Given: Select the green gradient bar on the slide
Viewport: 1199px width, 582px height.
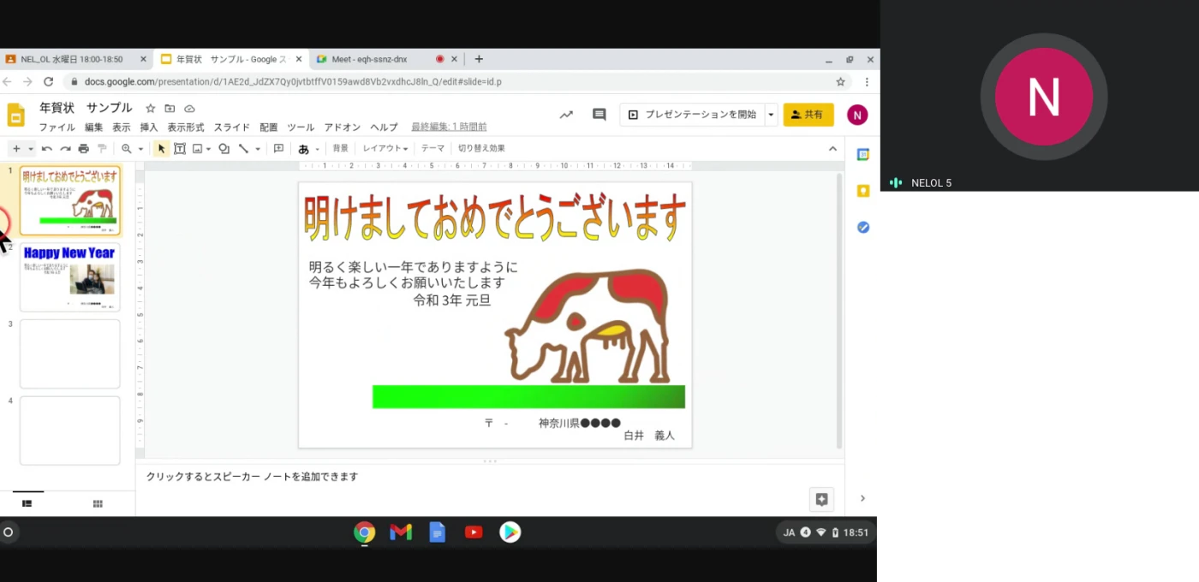Looking at the screenshot, I should (x=528, y=397).
